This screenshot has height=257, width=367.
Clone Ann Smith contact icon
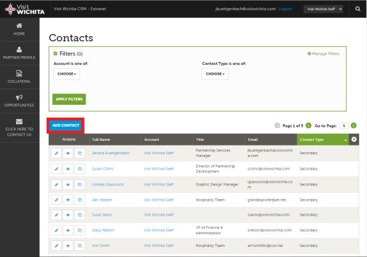[80, 246]
